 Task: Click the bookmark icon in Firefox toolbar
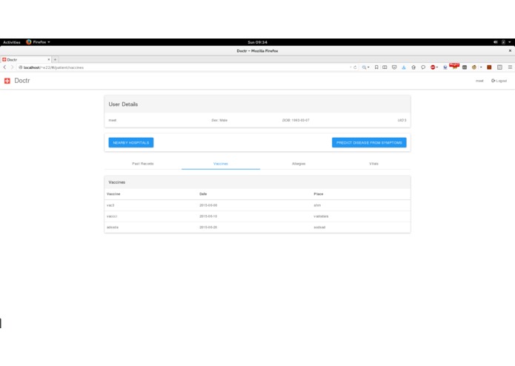point(376,67)
